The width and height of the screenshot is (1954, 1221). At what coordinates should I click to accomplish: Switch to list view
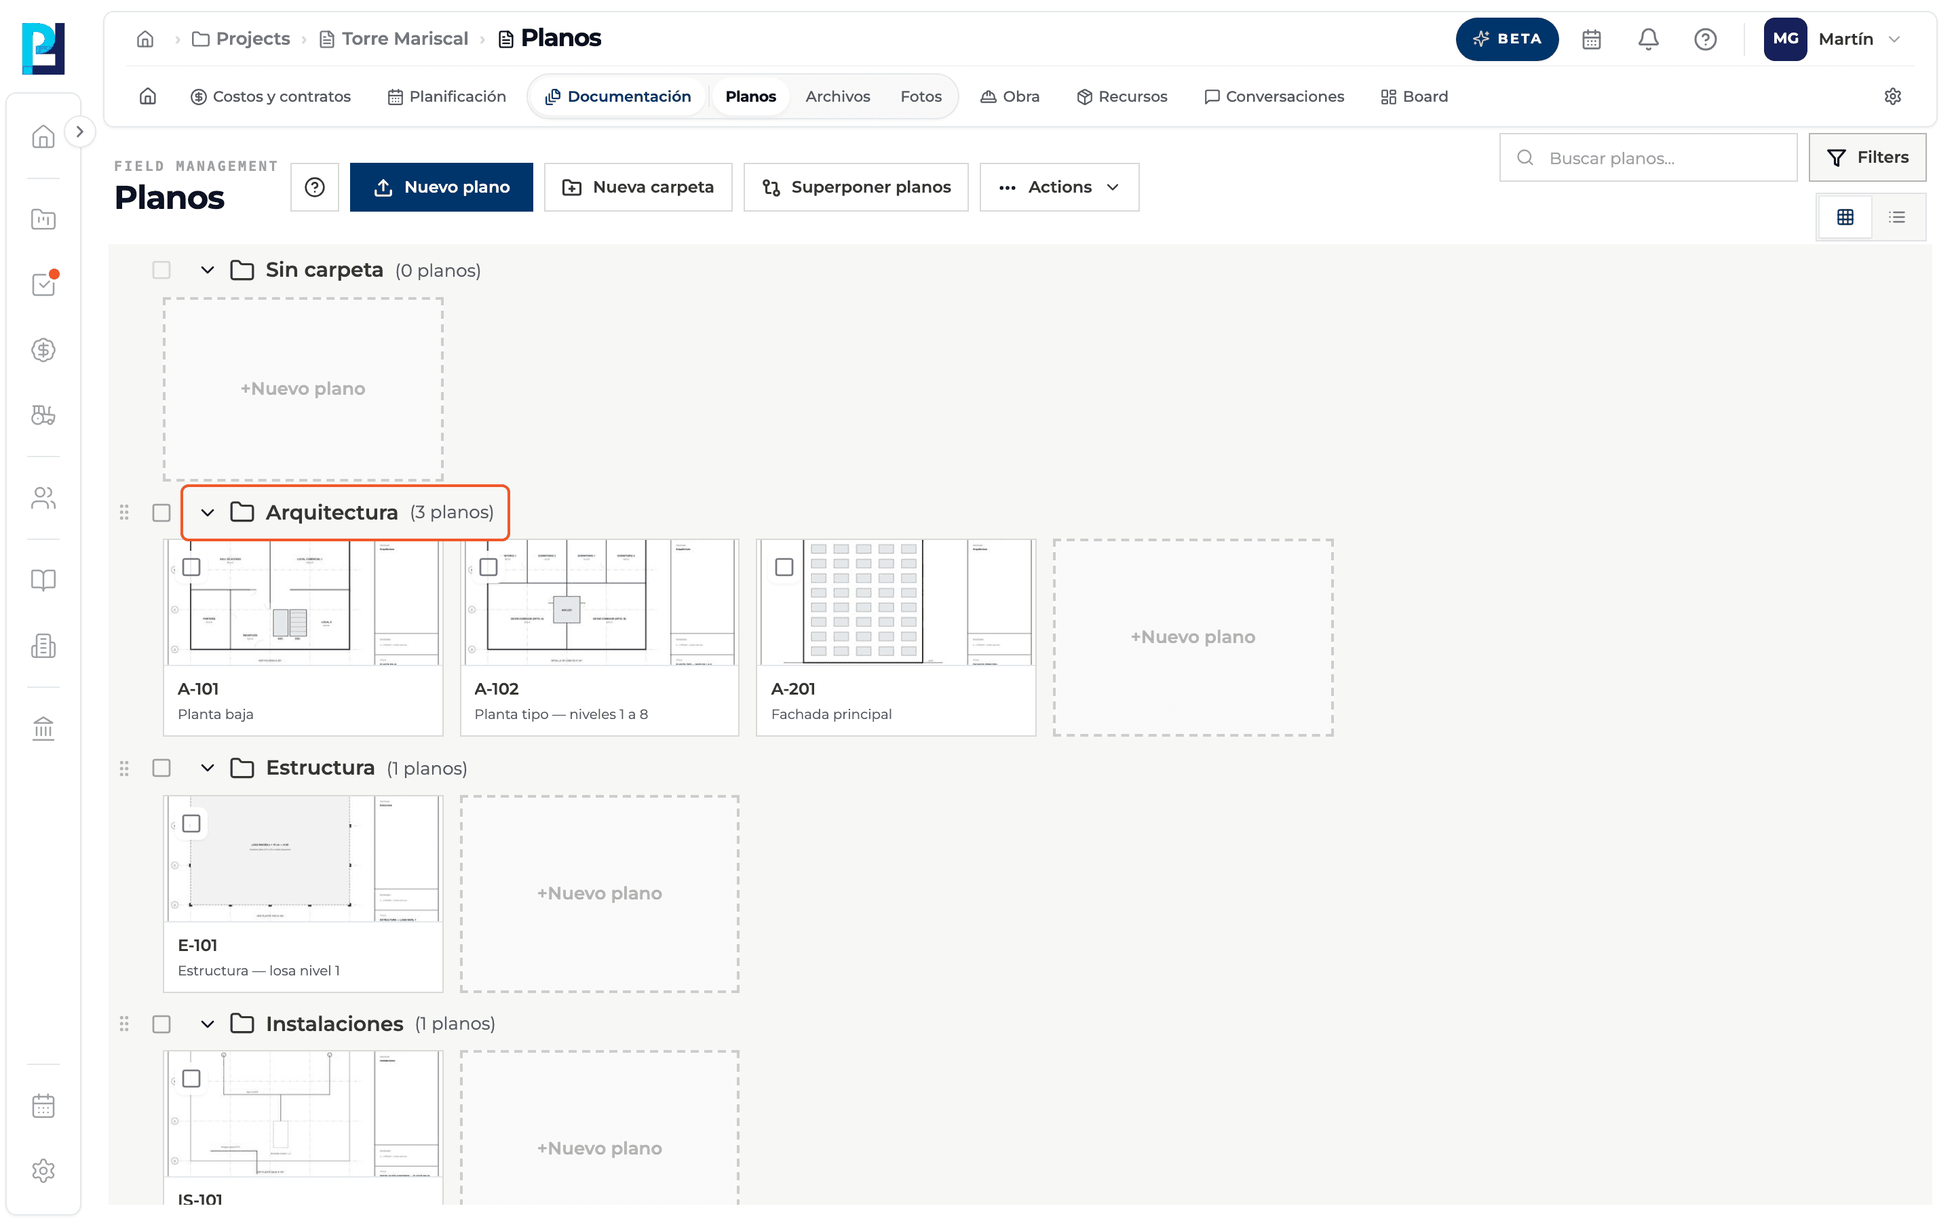(x=1897, y=217)
